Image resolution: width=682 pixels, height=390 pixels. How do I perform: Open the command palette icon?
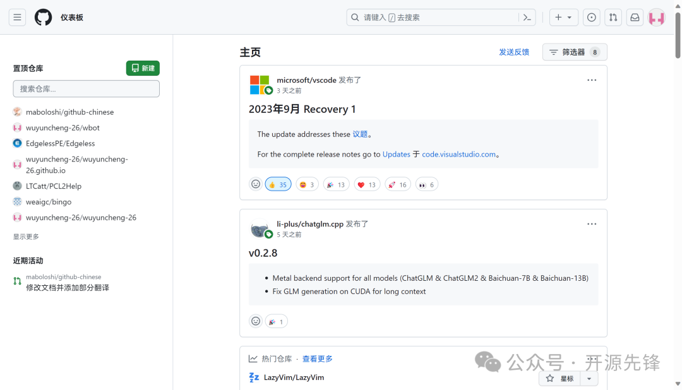(x=527, y=18)
